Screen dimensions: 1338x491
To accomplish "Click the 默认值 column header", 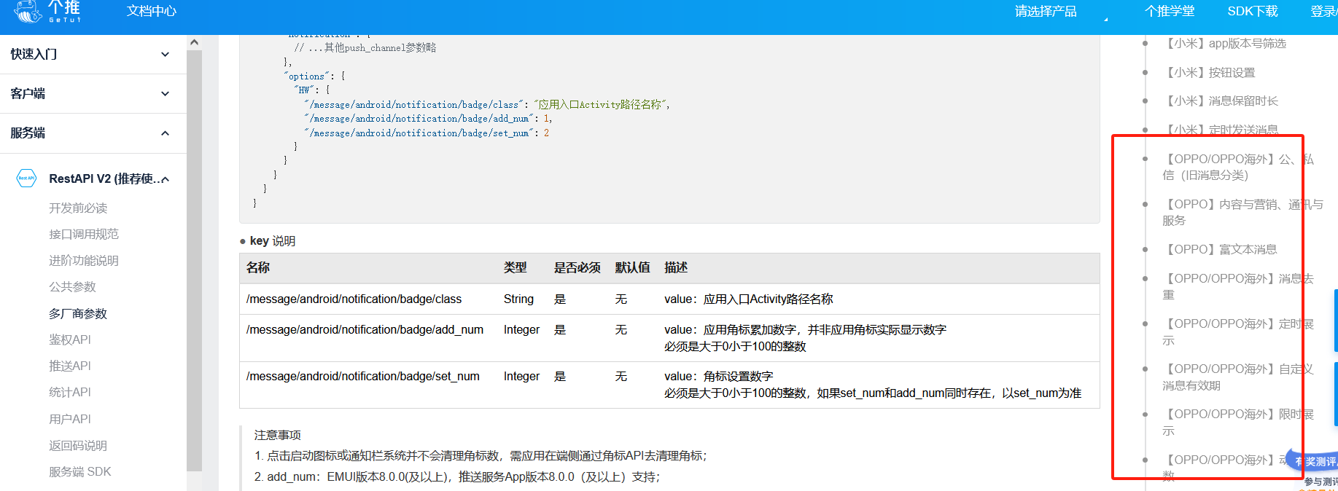I will [x=633, y=268].
